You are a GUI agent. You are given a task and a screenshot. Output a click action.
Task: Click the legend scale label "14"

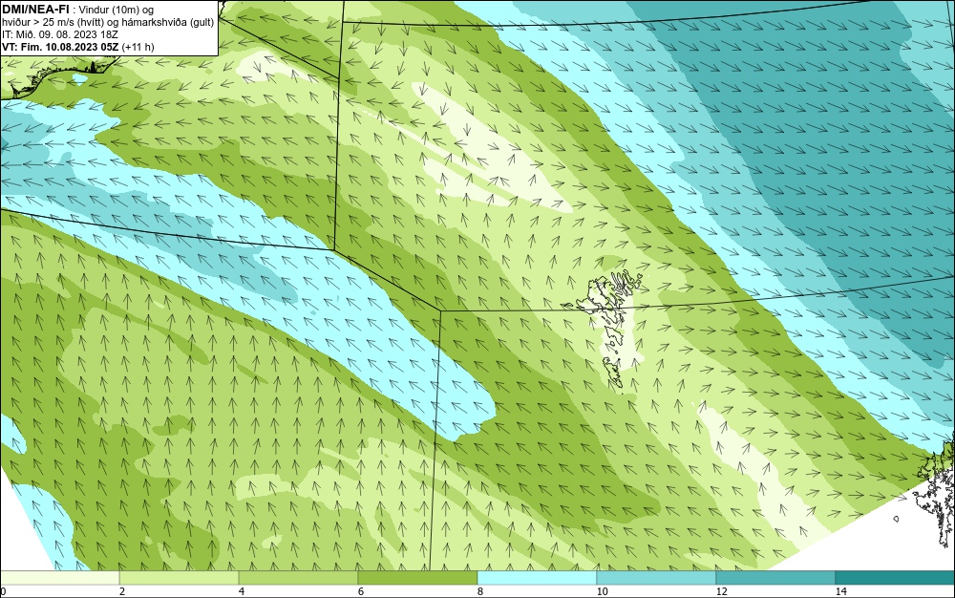click(840, 591)
